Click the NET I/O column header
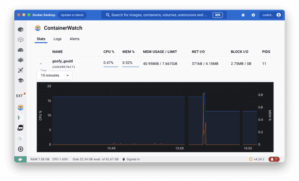This screenshot has height=181, width=299. pos(198,52)
